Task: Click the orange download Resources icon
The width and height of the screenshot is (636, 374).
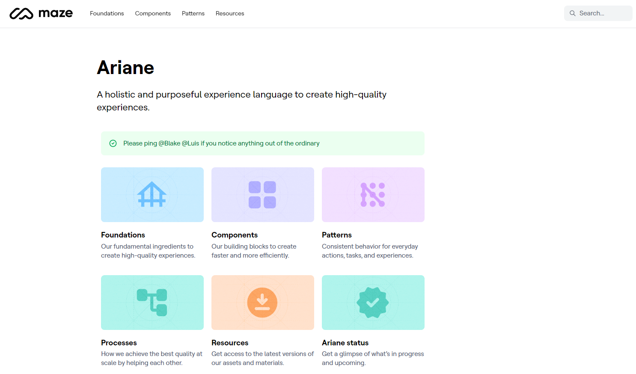Action: (x=262, y=303)
